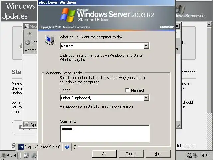This screenshot has width=213, height=160.
Task: Expand the toolbar chevron in the background window
Action: 177,49
